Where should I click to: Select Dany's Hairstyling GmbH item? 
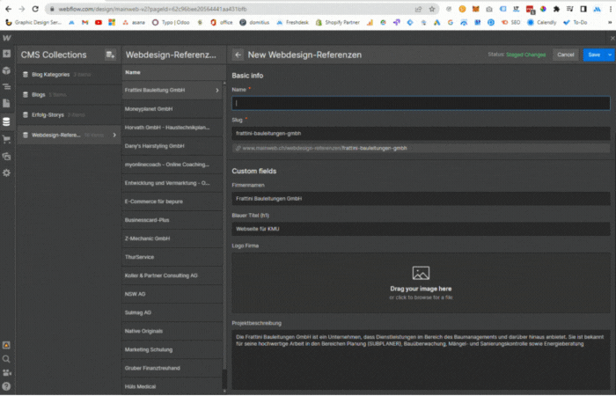[172, 146]
